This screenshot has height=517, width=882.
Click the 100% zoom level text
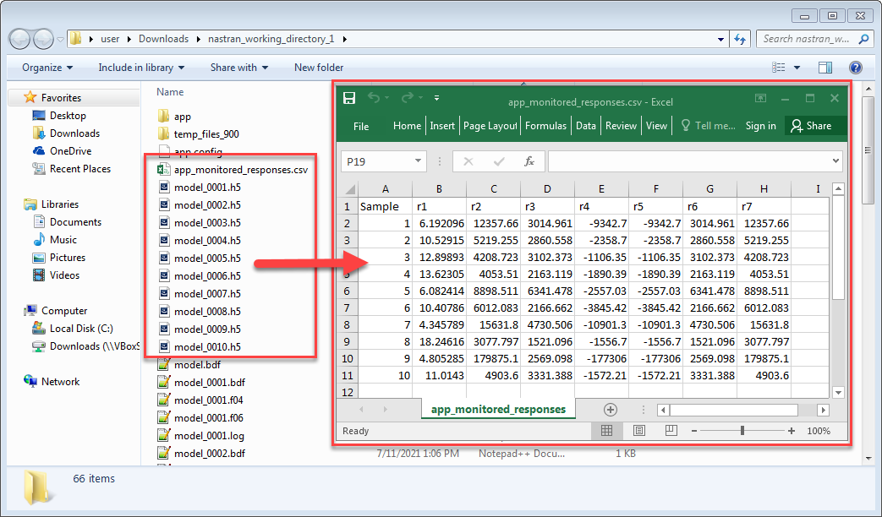point(819,431)
